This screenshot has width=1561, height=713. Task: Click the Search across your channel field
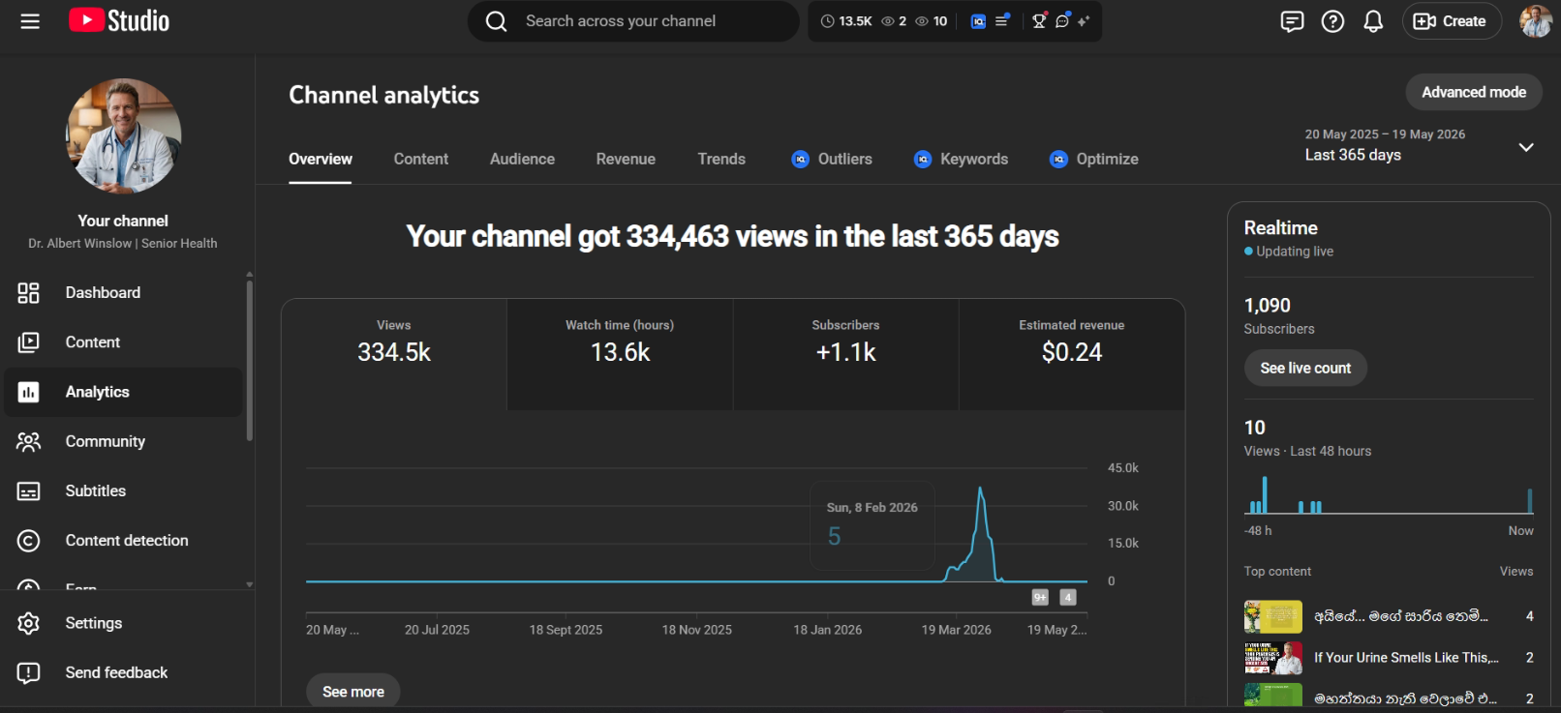(634, 21)
